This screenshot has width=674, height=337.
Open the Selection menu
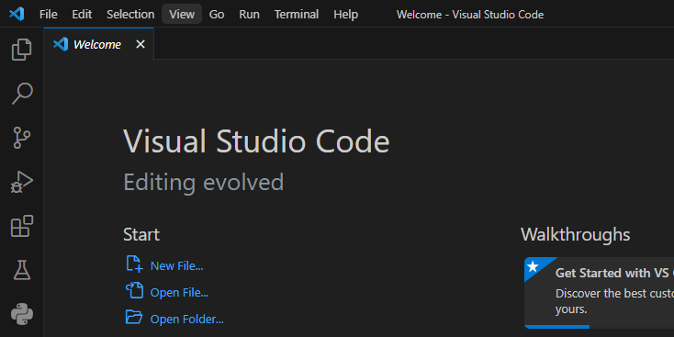[130, 14]
